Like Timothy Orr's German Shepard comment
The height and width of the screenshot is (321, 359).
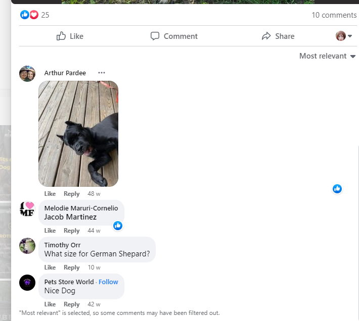(x=50, y=268)
